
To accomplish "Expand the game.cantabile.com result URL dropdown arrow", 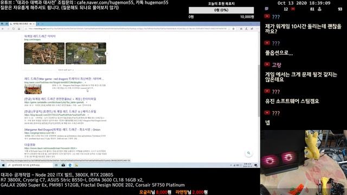I will coord(87,102).
